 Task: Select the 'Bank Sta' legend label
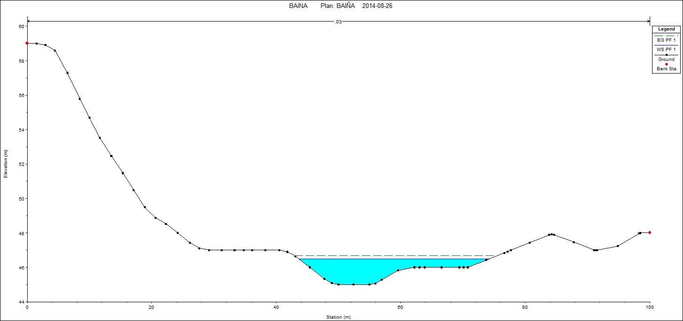[666, 69]
